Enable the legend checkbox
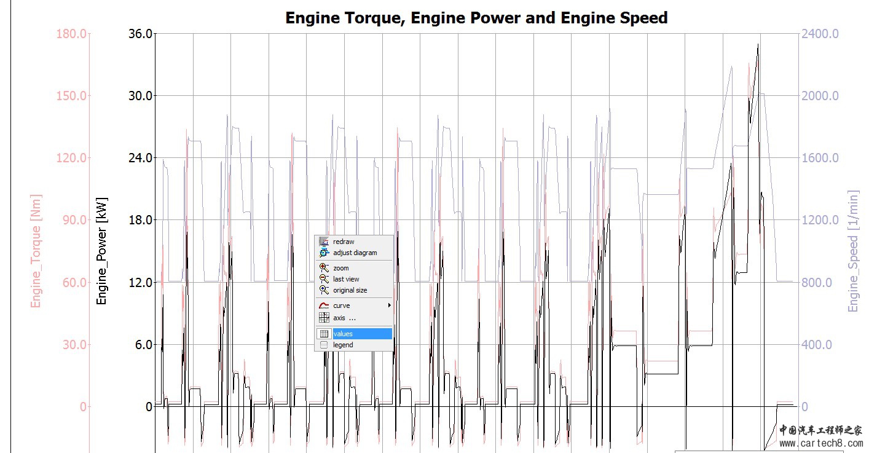The height and width of the screenshot is (453, 869). click(324, 345)
